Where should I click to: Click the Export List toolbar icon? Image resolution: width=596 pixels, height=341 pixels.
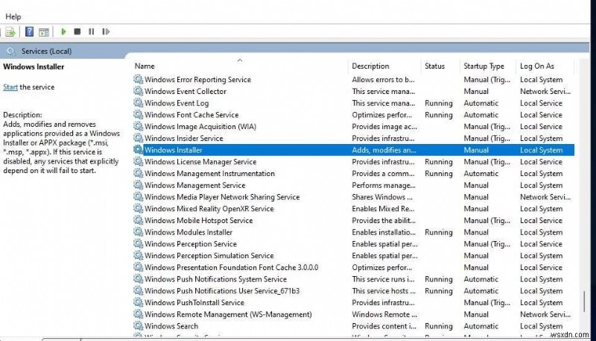pos(10,32)
